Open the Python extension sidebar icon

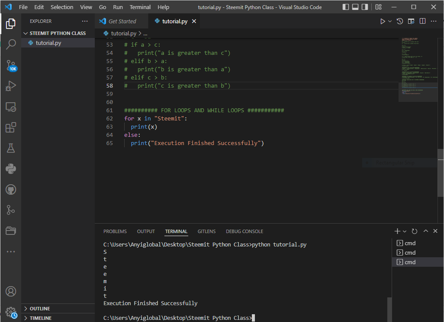(x=11, y=169)
